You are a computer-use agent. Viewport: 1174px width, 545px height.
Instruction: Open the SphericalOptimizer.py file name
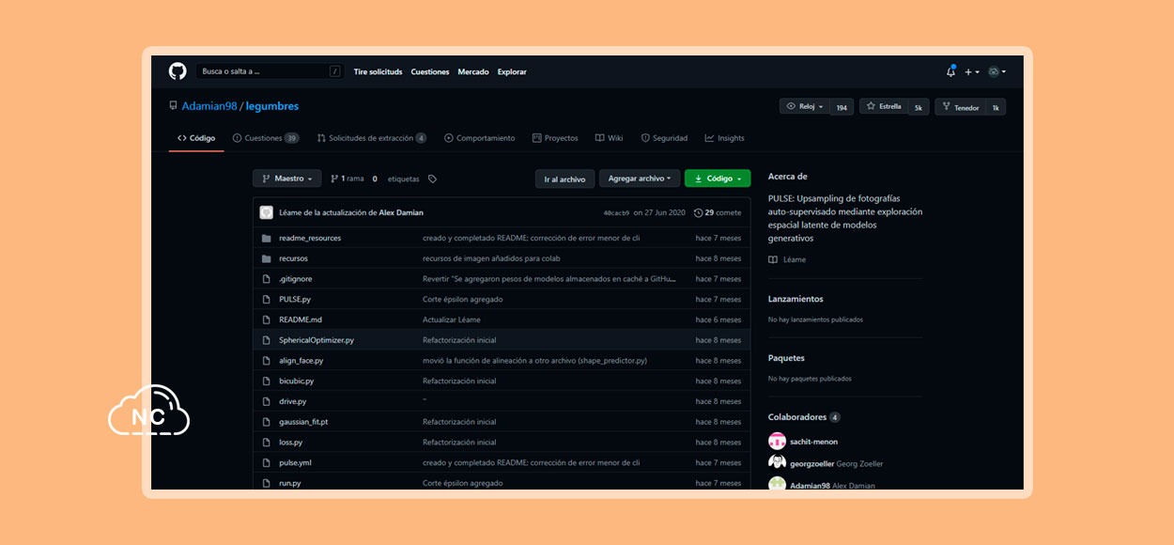[317, 340]
